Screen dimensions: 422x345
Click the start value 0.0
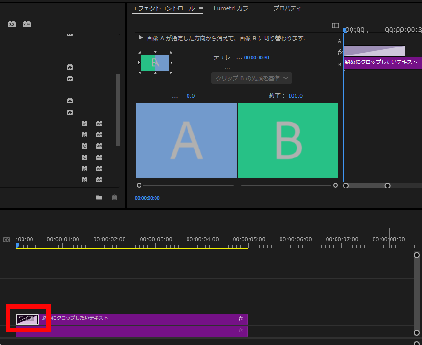[x=190, y=96]
